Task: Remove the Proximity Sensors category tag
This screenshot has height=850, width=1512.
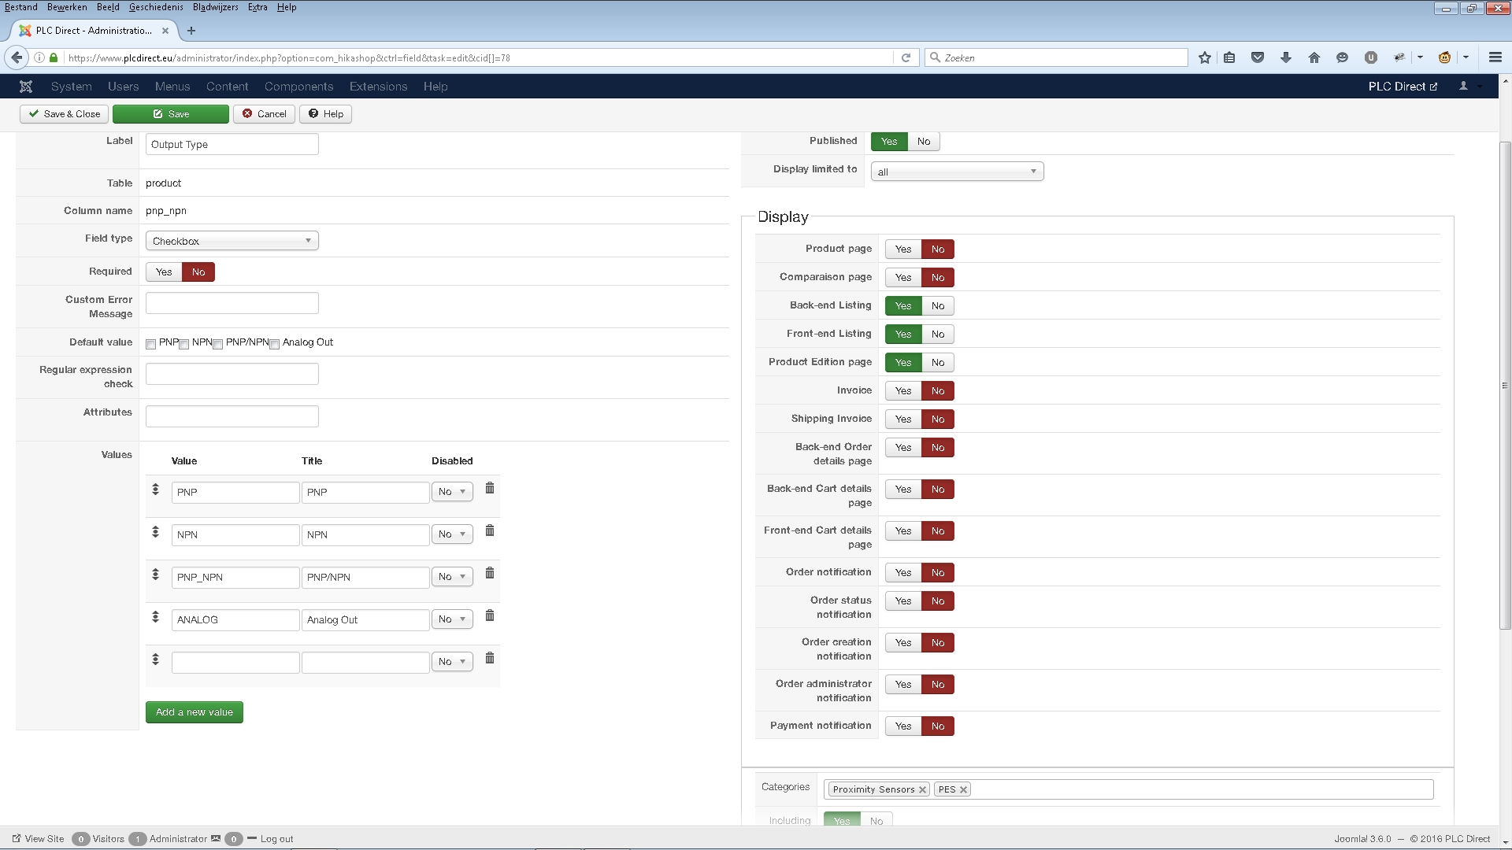Action: click(x=922, y=789)
